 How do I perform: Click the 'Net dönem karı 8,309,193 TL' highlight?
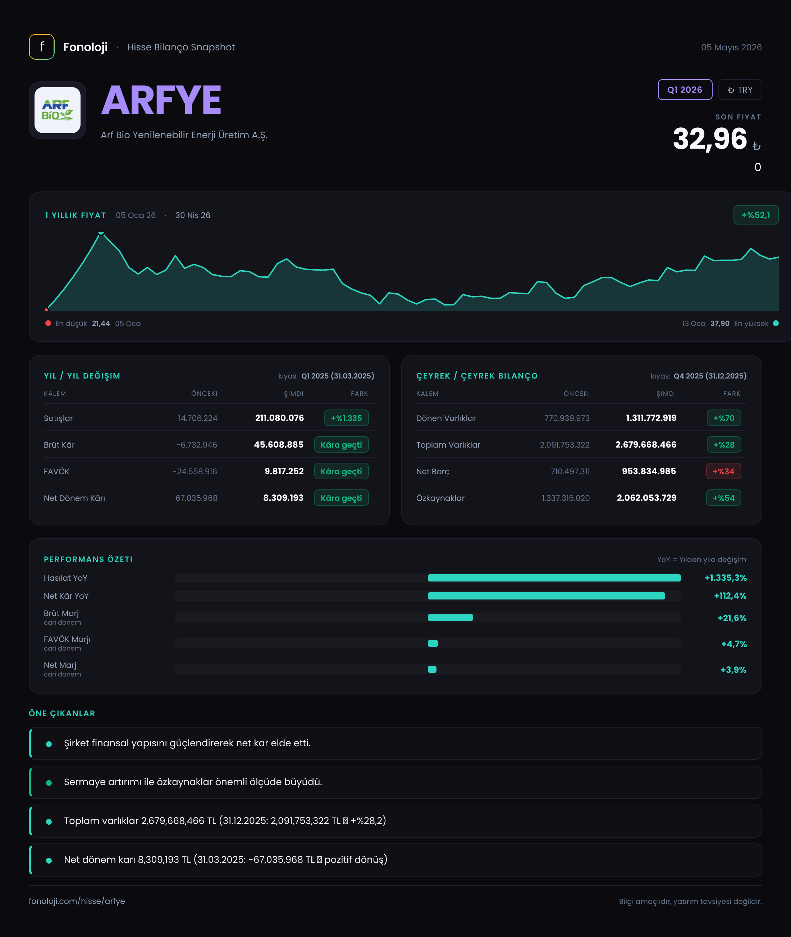(x=395, y=860)
